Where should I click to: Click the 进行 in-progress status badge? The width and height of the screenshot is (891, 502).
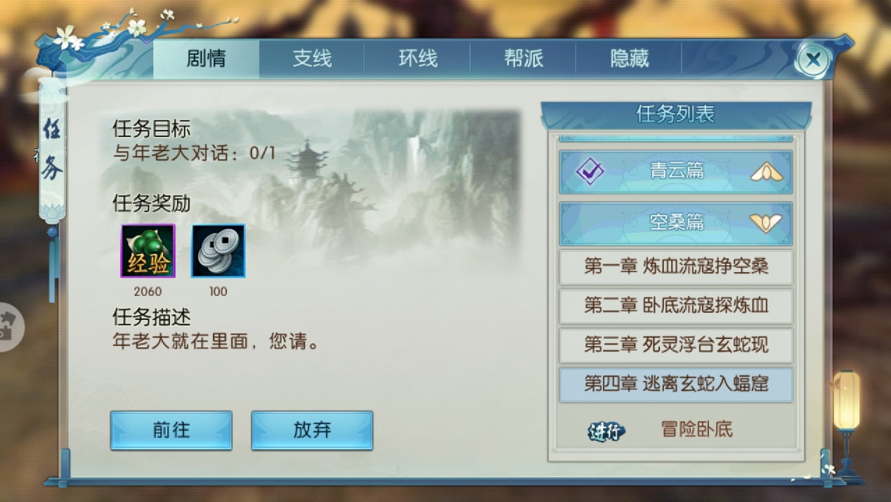pyautogui.click(x=606, y=431)
